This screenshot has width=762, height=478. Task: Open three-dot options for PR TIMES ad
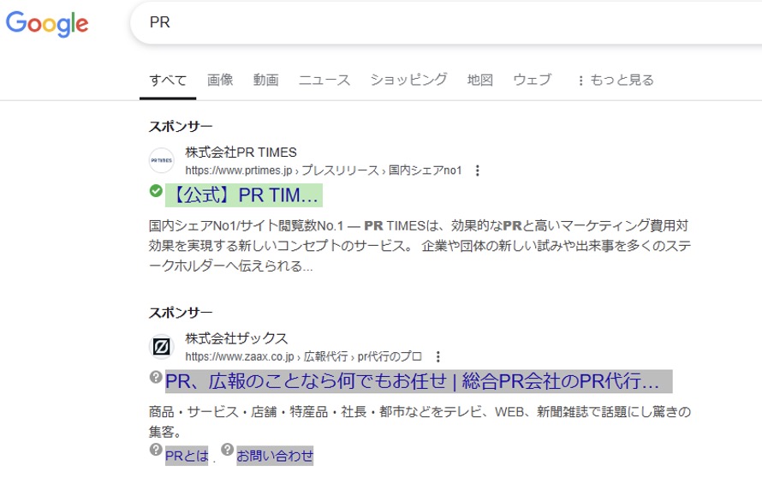pos(478,170)
